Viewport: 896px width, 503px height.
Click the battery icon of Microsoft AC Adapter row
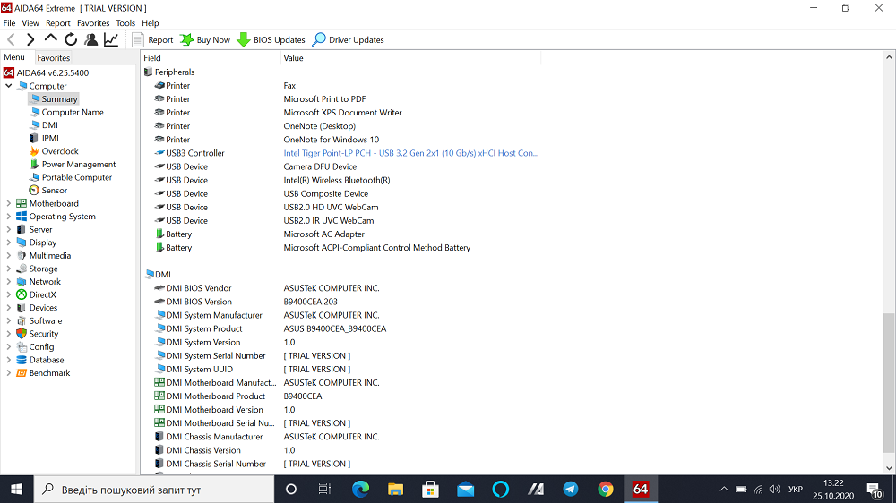click(x=160, y=234)
